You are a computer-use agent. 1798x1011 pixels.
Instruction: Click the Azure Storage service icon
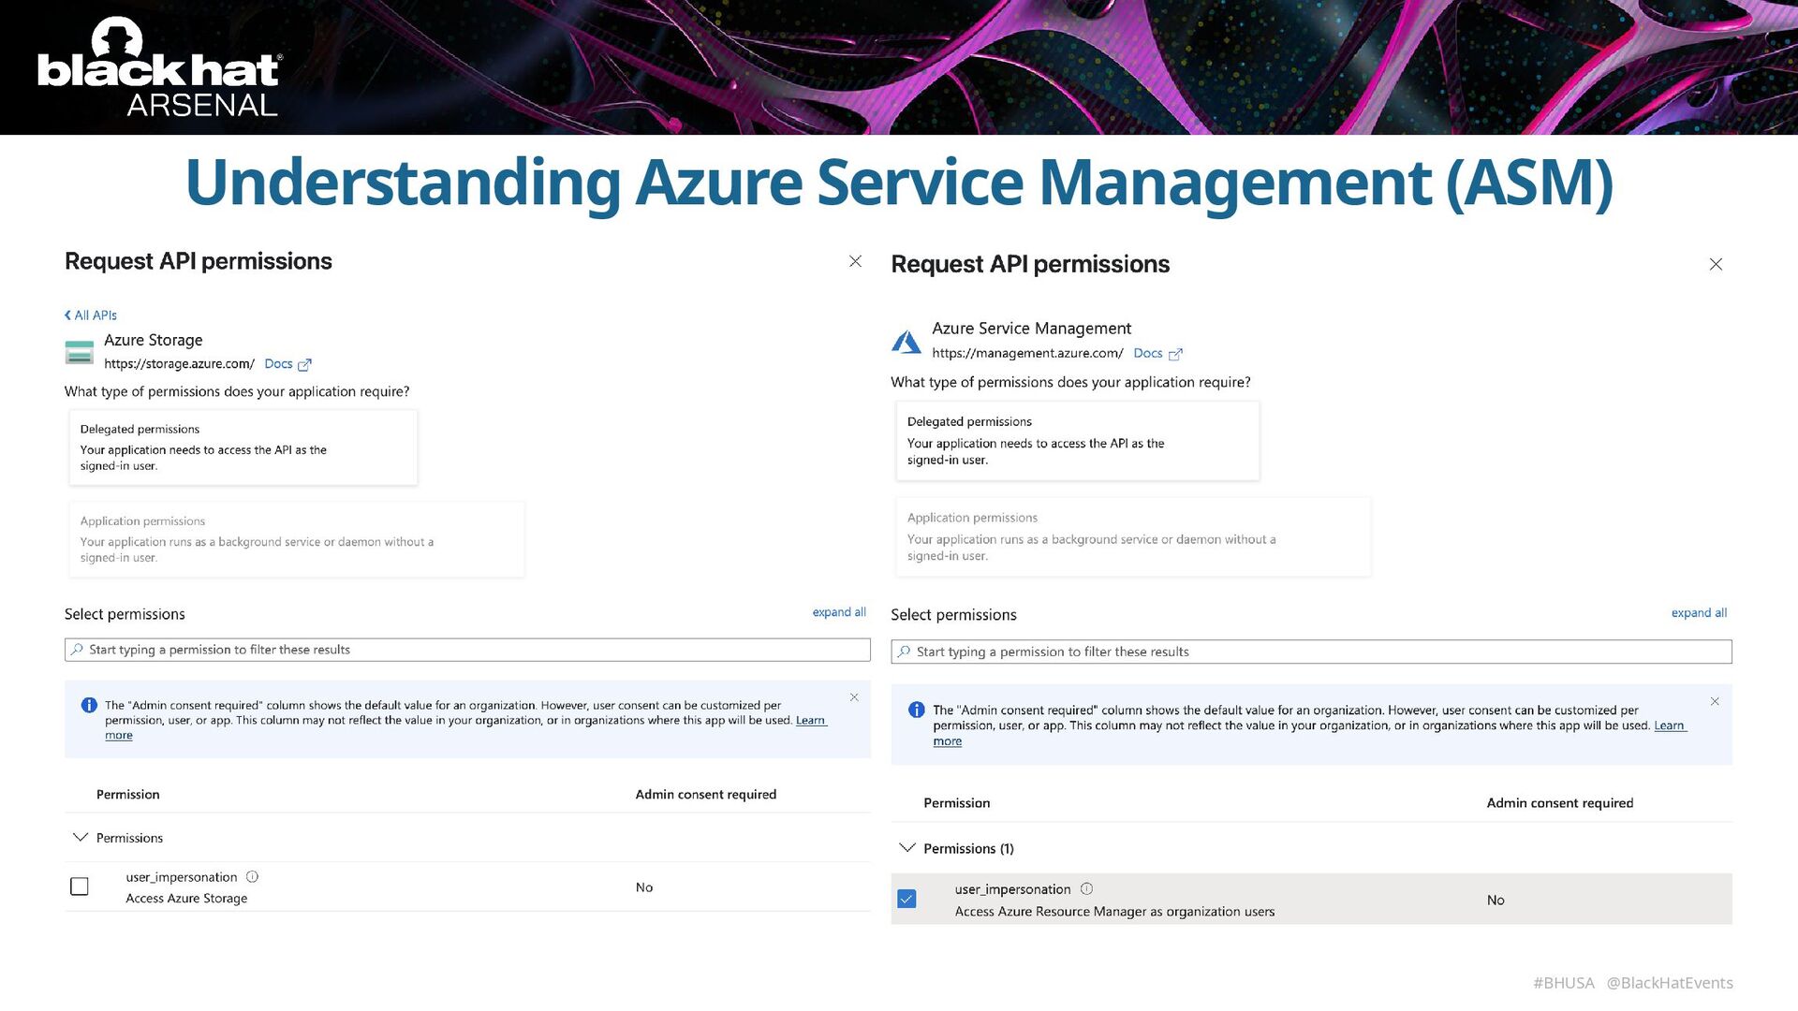80,352
